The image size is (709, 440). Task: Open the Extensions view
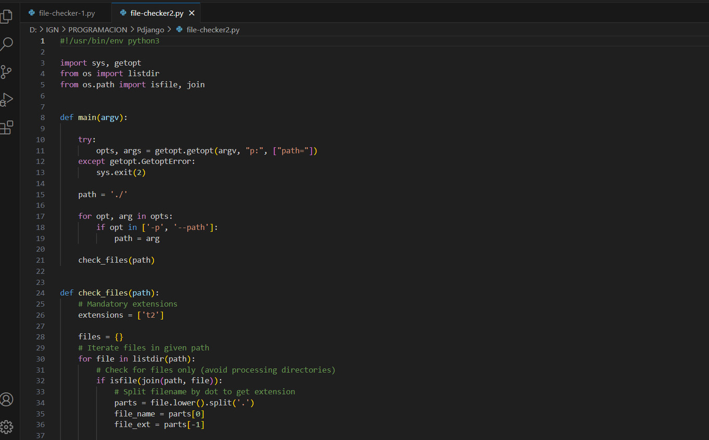tap(6, 127)
